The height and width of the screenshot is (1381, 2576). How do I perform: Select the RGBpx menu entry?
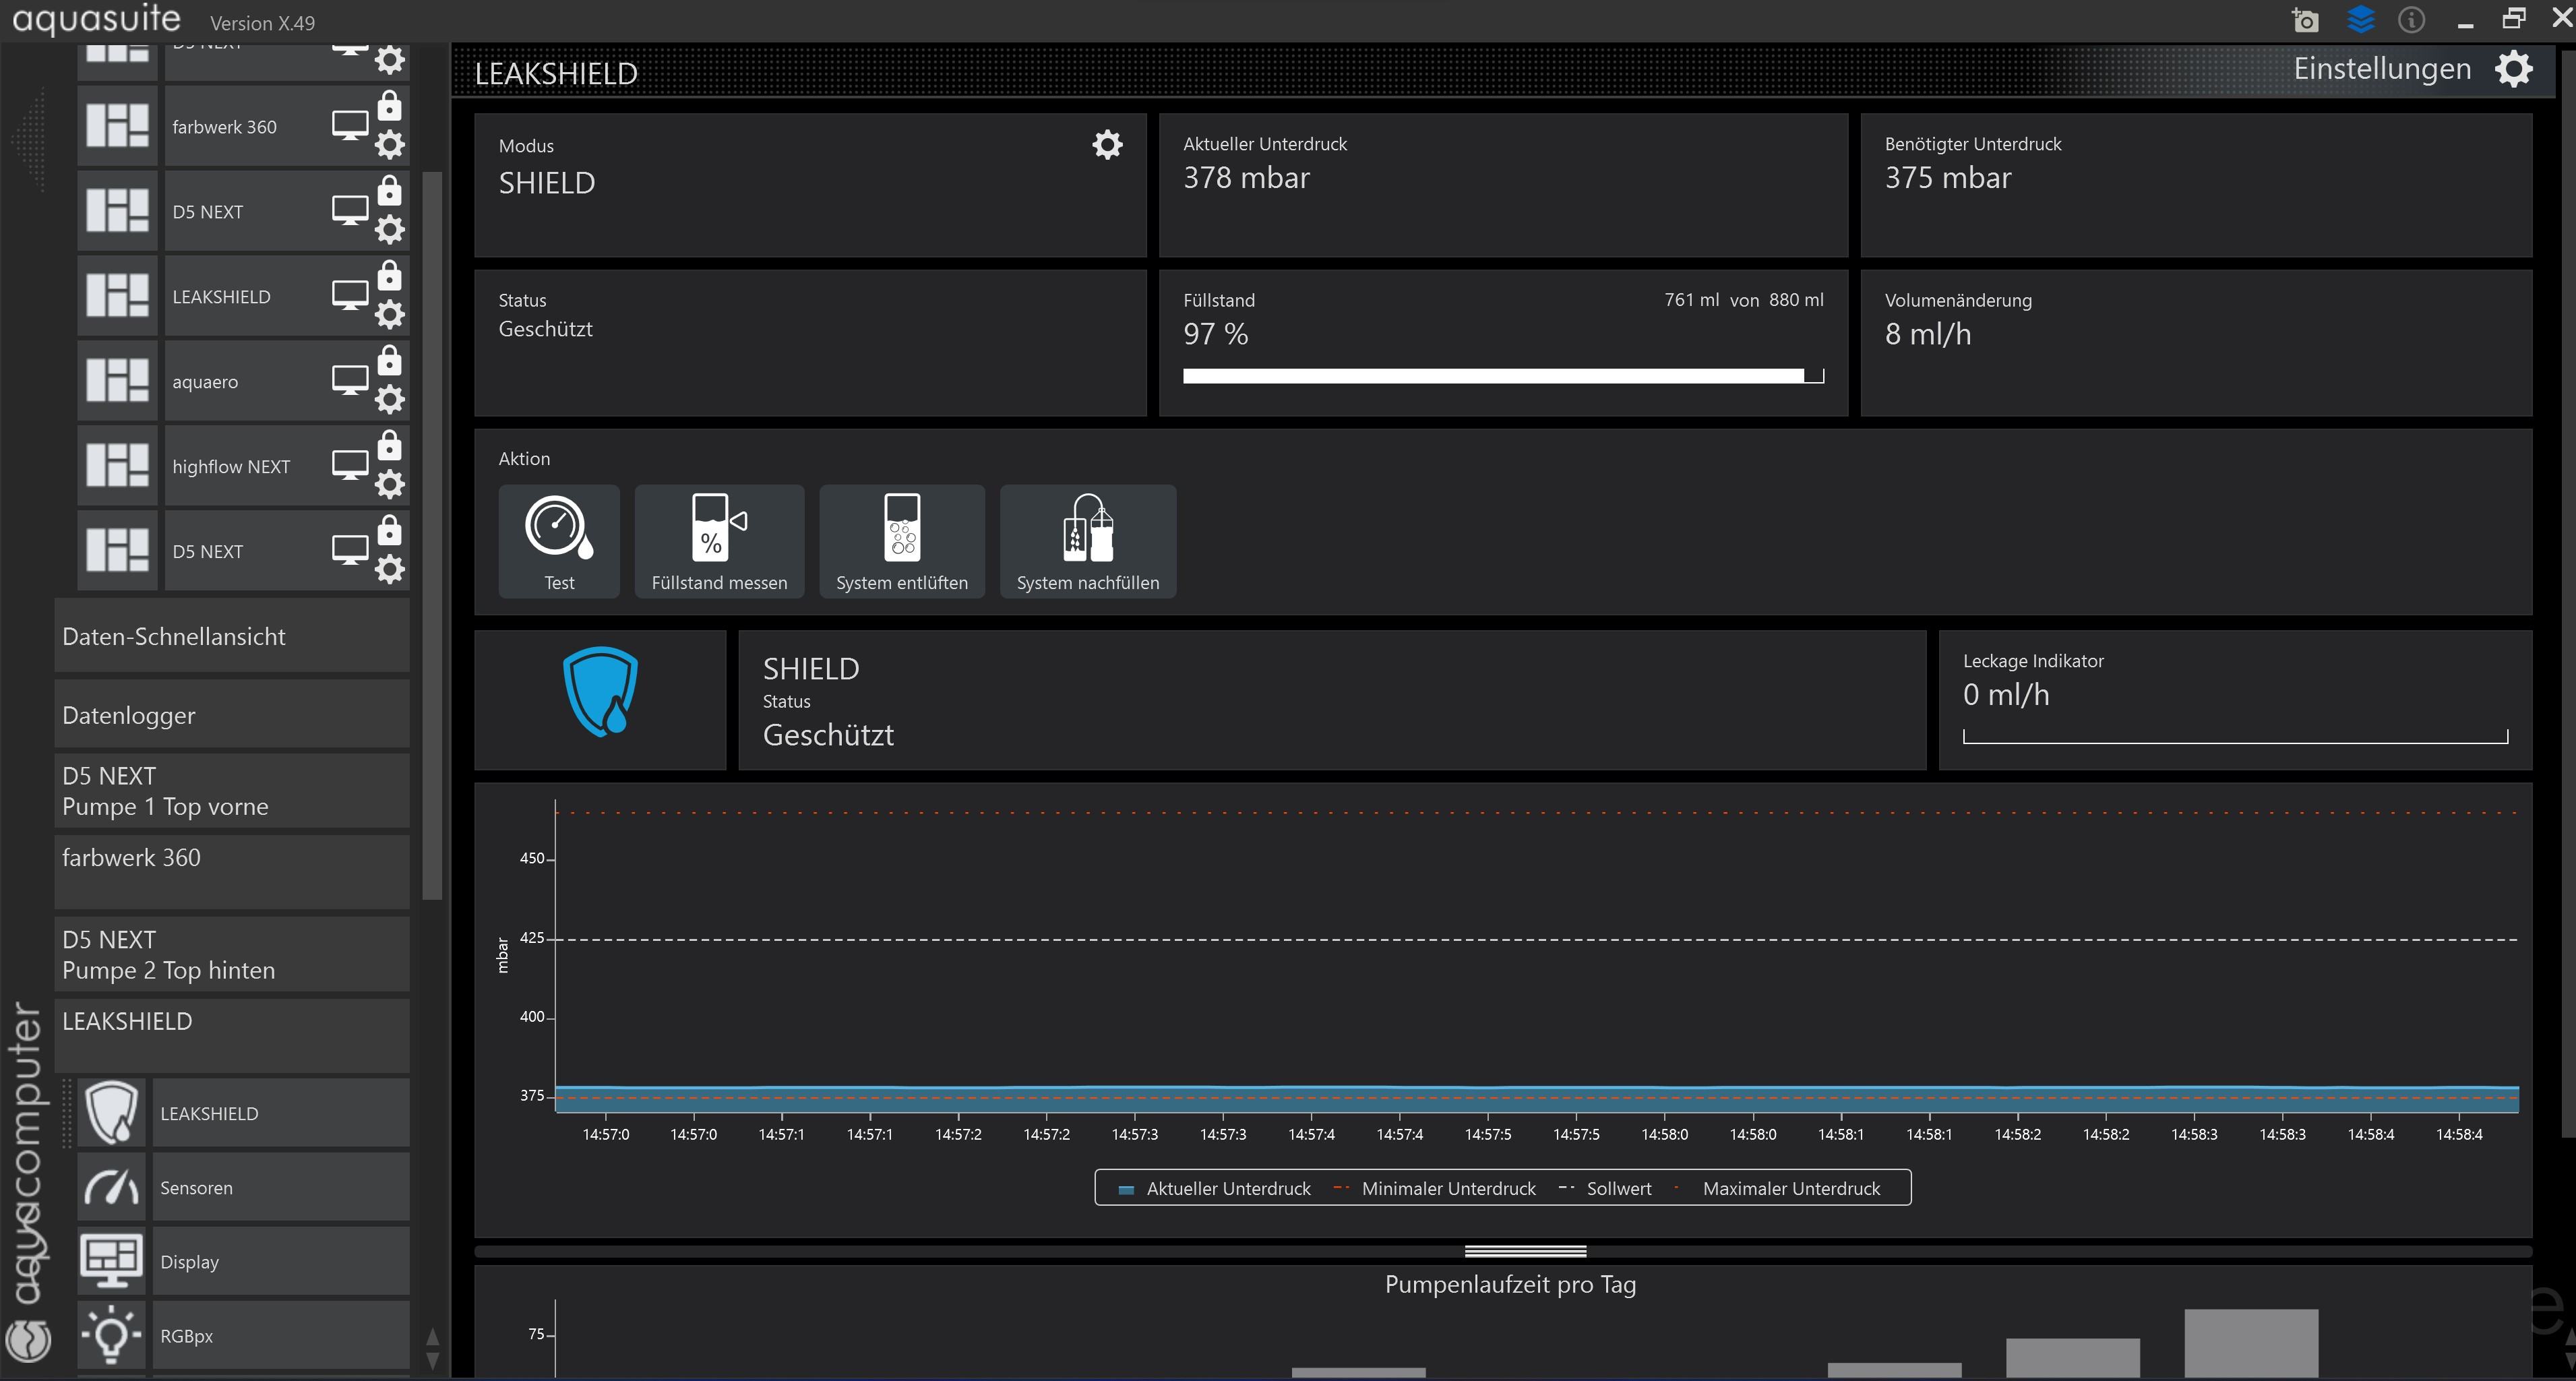tap(281, 1335)
